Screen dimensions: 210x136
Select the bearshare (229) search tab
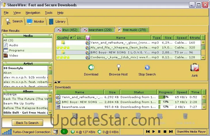click(98, 30)
